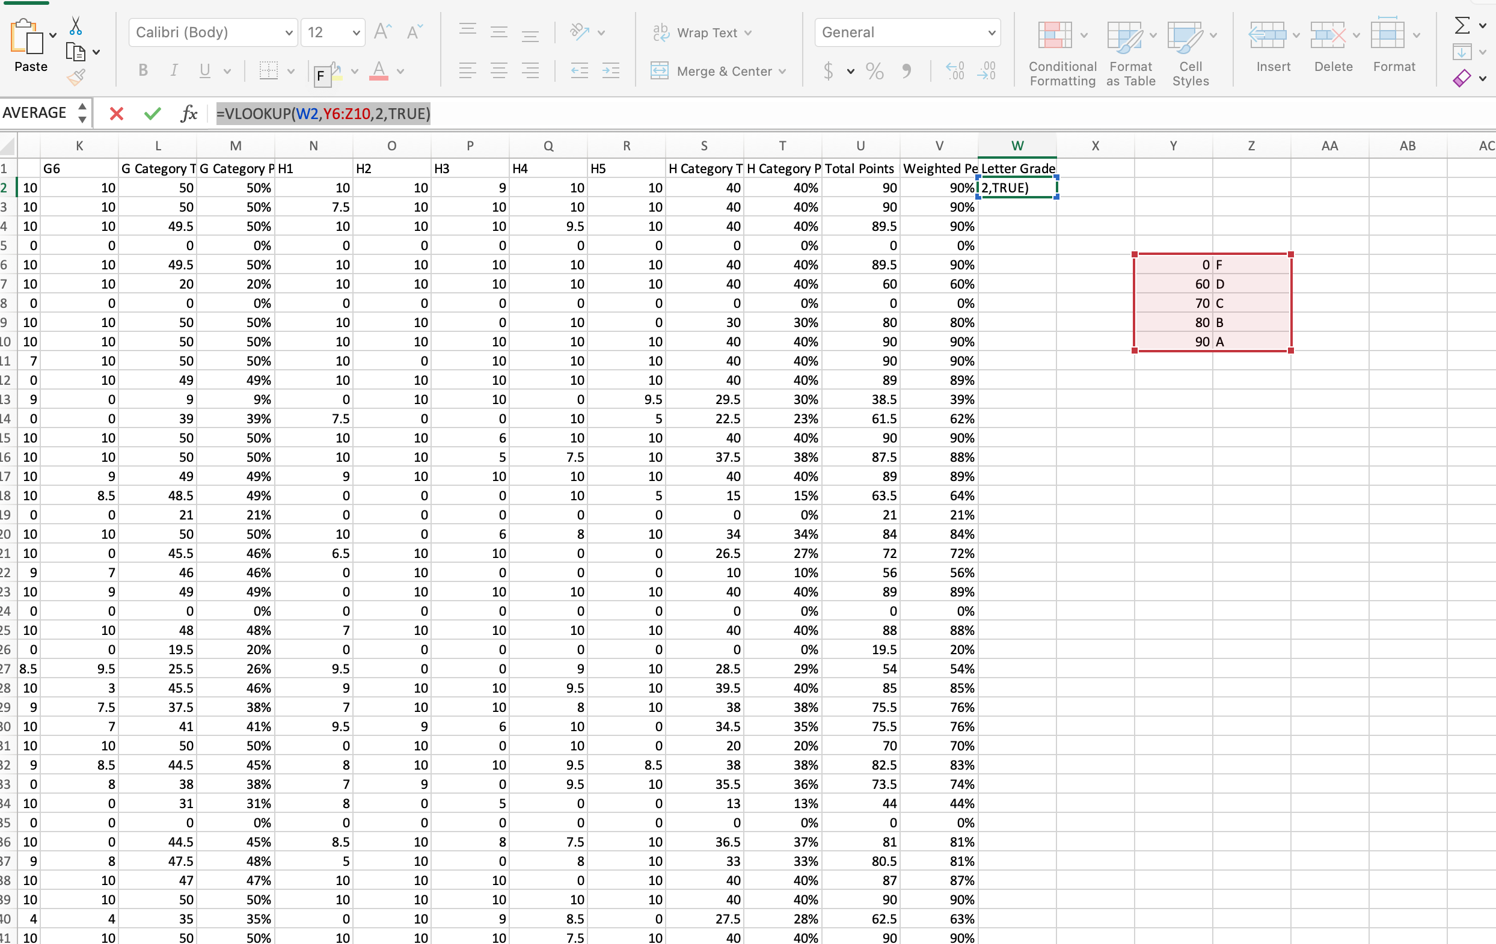Open the Calibri font name dropdown

point(288,32)
